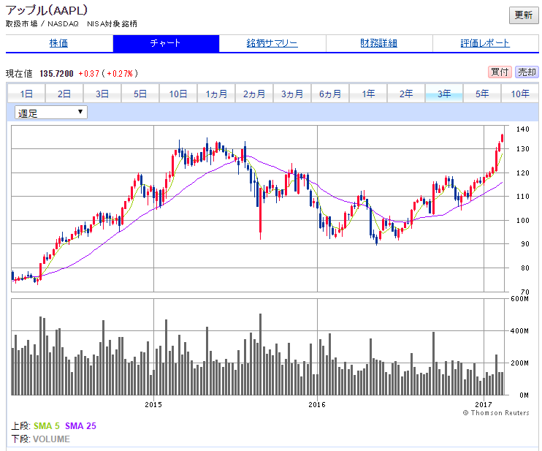Click the SMA 5 legend label
Screen dimensions: 542x451
47,426
